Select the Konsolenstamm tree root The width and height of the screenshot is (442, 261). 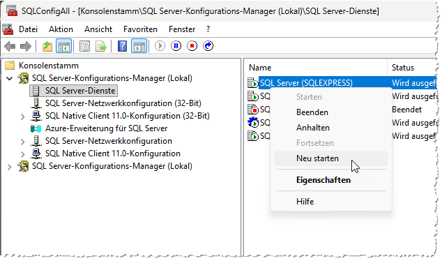pos(49,66)
